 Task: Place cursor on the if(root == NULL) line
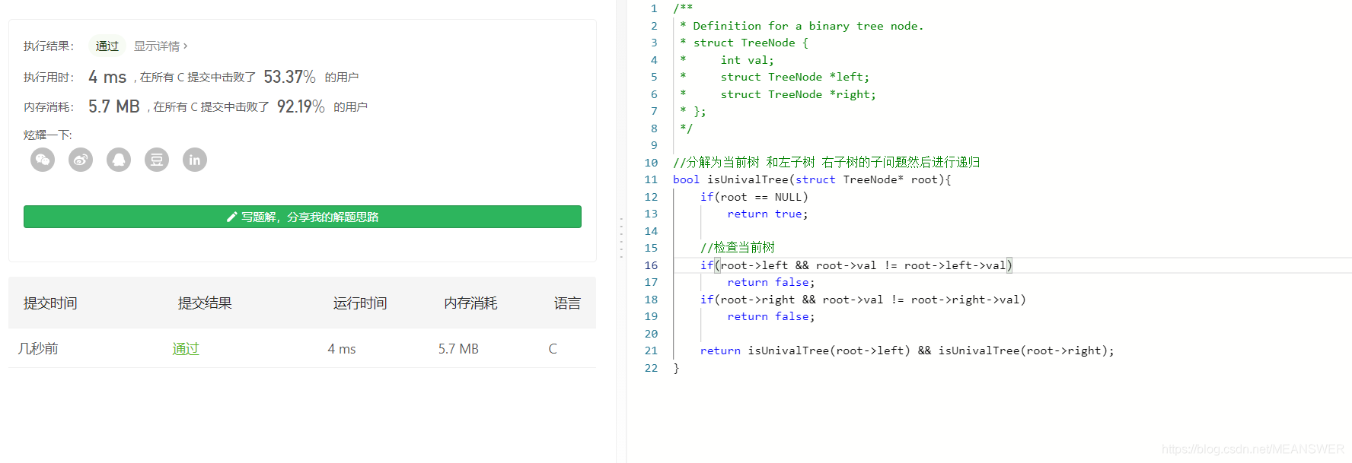pyautogui.click(x=754, y=197)
